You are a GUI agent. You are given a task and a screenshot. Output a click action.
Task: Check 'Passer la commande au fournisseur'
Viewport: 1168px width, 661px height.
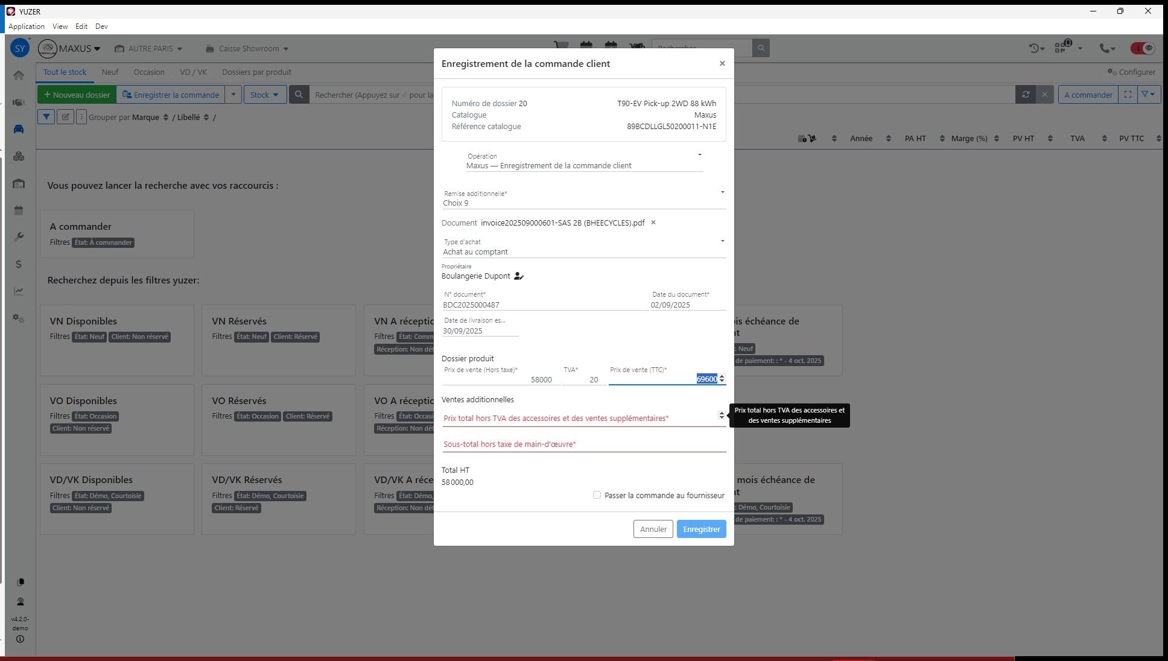point(597,495)
